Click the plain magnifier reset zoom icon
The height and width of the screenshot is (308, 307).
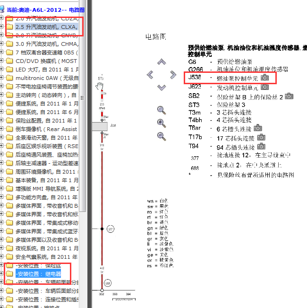coord(162,110)
